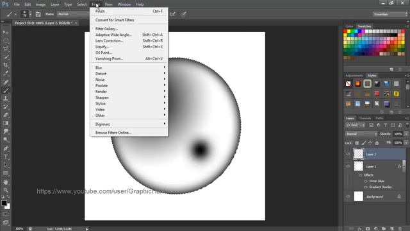Viewport: 410px width, 231px height.
Task: Select the Dodge tool
Action: tap(6, 140)
